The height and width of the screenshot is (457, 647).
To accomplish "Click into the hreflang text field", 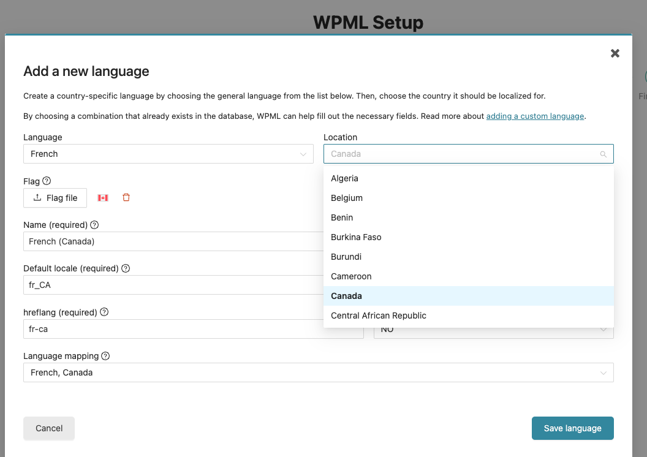I will pos(193,329).
